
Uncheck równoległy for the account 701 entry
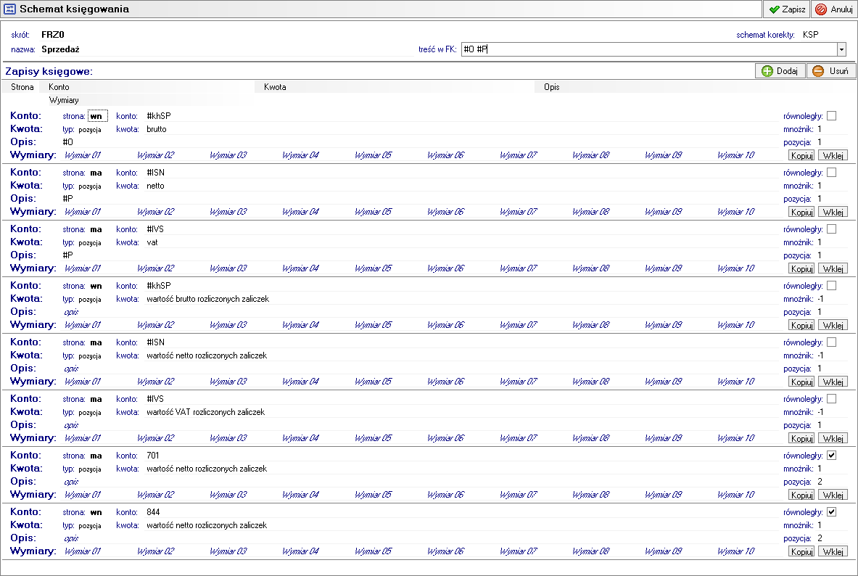tap(832, 455)
